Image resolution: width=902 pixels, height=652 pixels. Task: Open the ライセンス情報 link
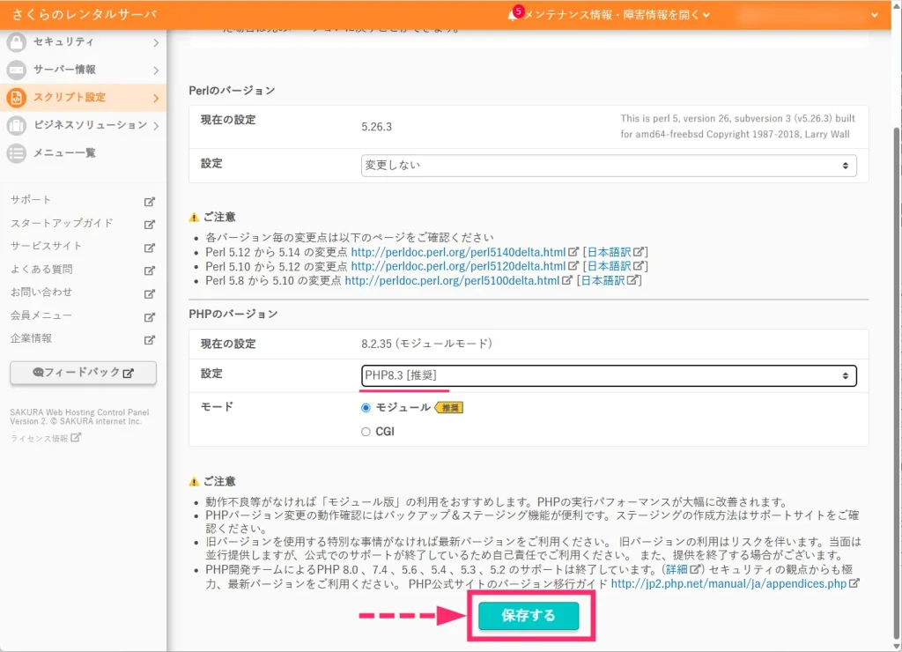point(39,439)
